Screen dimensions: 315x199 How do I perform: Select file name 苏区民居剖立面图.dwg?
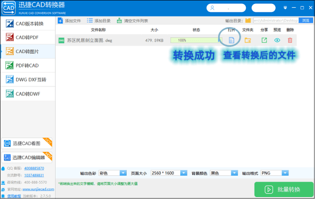[89, 40]
